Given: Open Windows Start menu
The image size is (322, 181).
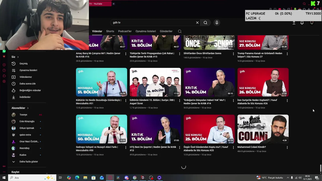Looking at the screenshot, I should click(x=4, y=178).
